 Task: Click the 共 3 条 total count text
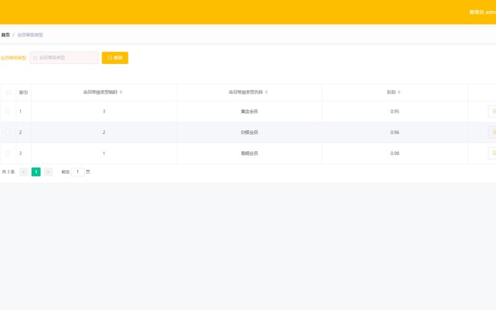point(8,172)
